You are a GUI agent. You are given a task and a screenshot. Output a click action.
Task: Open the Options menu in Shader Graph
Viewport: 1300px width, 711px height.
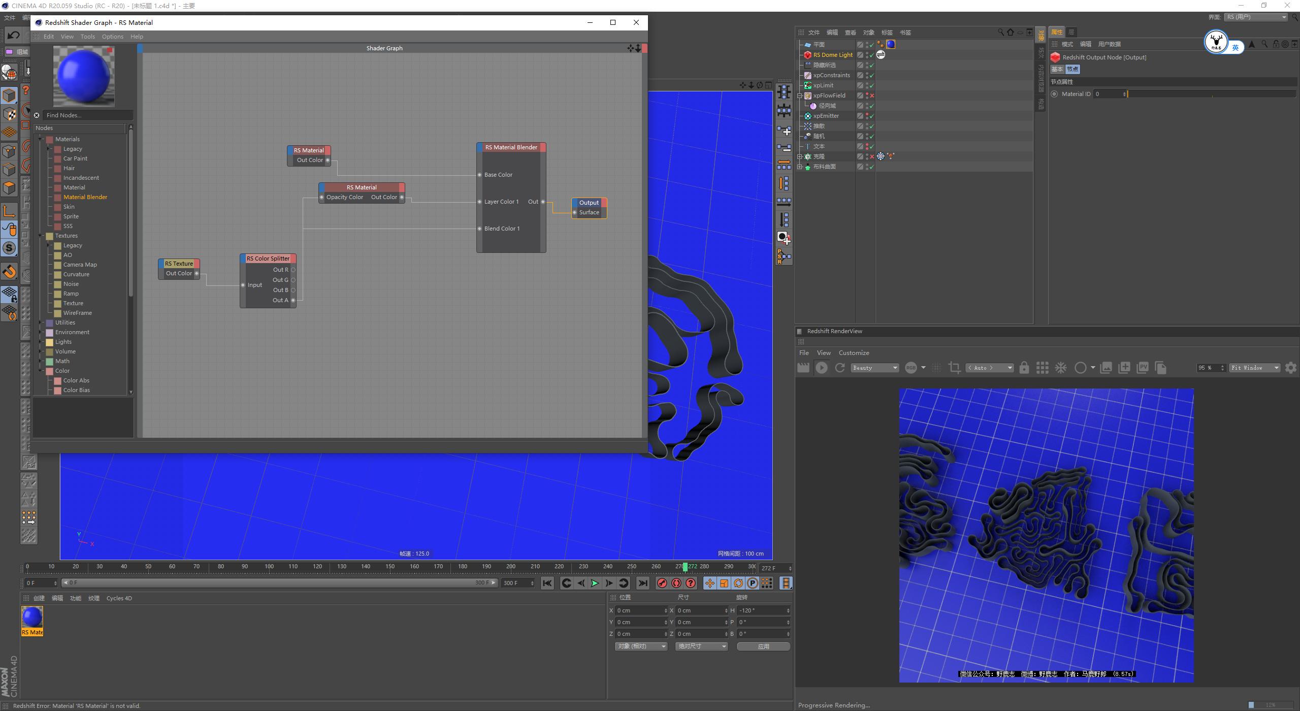tap(112, 36)
